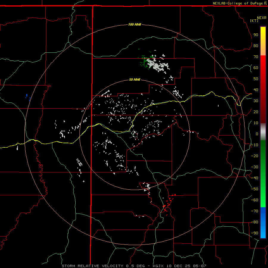
Task: Click the positive 20 scale label
Action: point(256,112)
